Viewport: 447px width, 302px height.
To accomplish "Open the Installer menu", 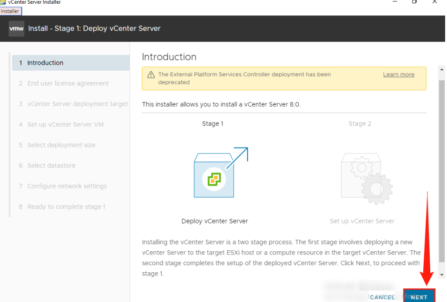I will pyautogui.click(x=10, y=11).
